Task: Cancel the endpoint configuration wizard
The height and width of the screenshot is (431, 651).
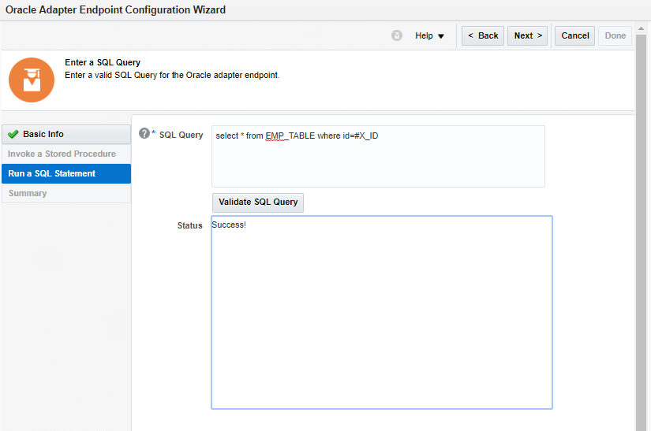Action: click(x=575, y=35)
